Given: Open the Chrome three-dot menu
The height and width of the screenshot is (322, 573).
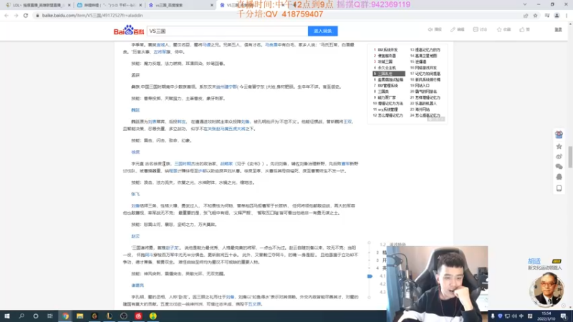Looking at the screenshot, I should pyautogui.click(x=567, y=15).
